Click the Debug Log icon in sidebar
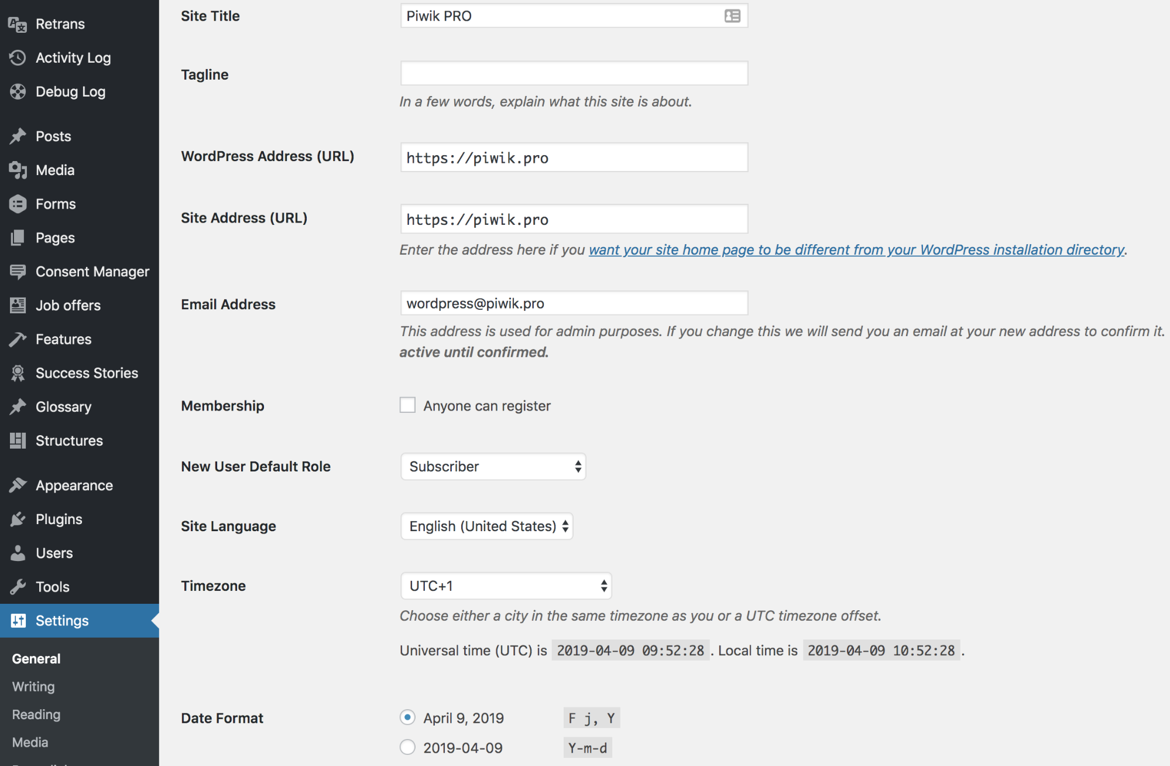The height and width of the screenshot is (766, 1170). [x=18, y=92]
